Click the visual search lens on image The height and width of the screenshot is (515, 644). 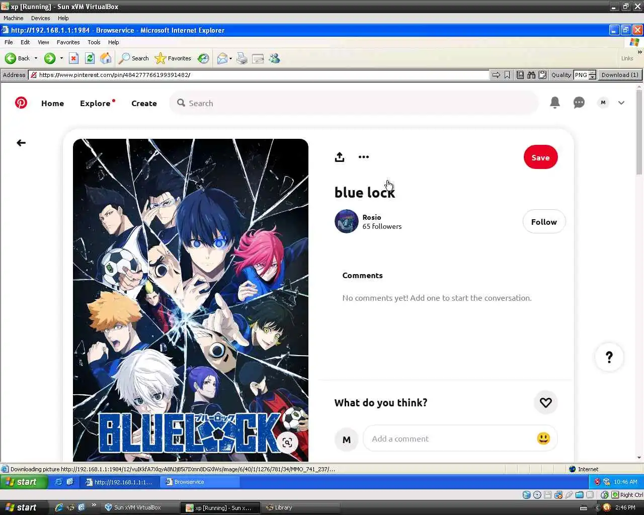[x=287, y=443]
